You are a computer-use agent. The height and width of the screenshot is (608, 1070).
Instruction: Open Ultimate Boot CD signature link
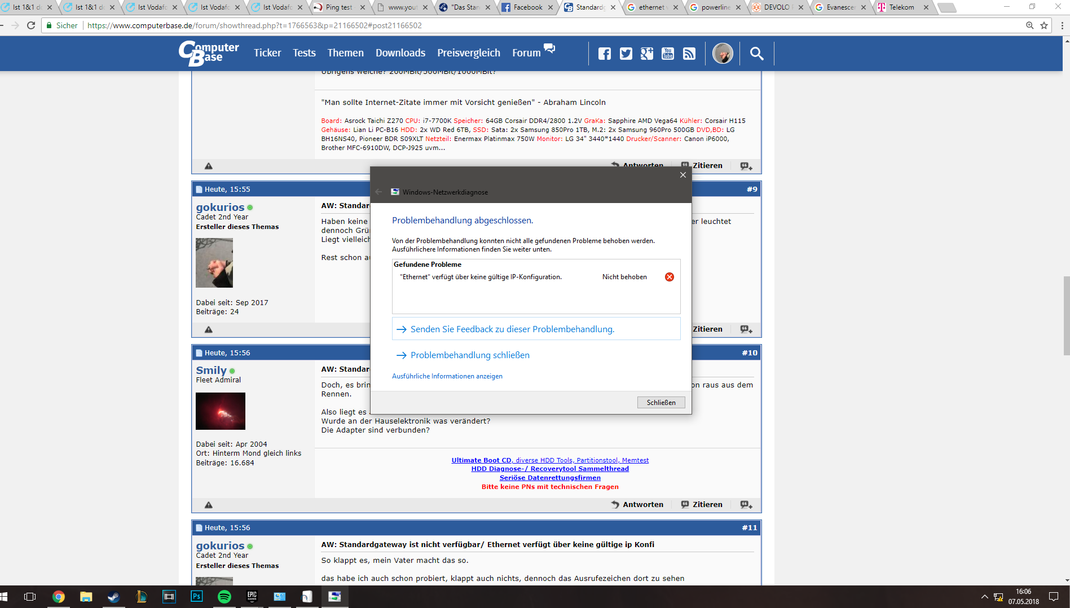[550, 460]
